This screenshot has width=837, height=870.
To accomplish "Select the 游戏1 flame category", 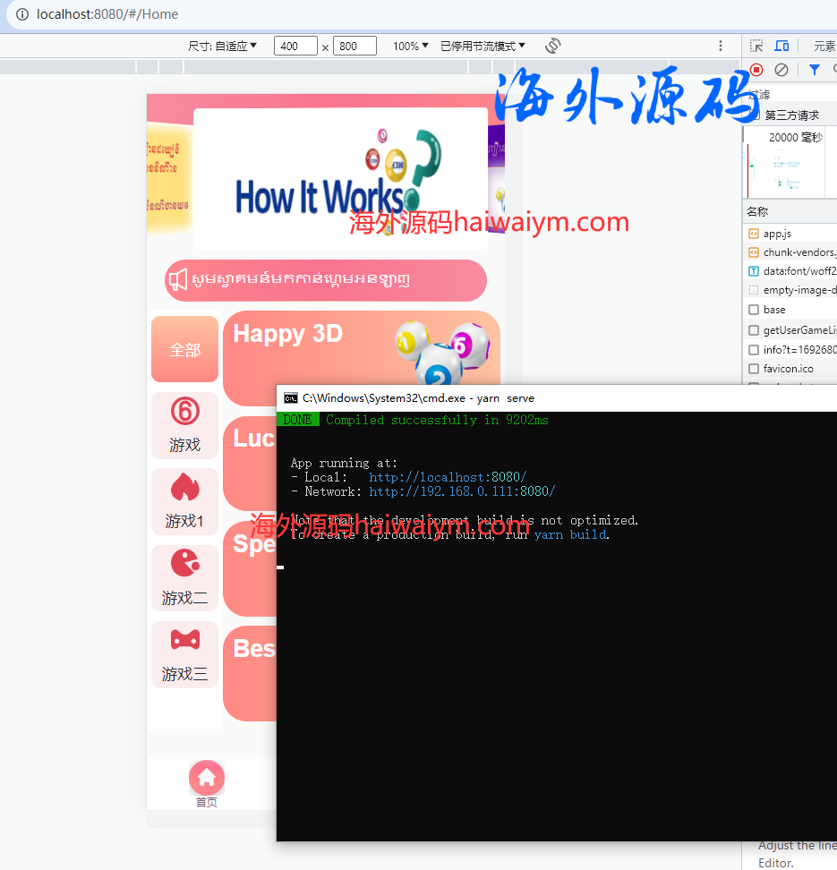I will click(x=184, y=501).
